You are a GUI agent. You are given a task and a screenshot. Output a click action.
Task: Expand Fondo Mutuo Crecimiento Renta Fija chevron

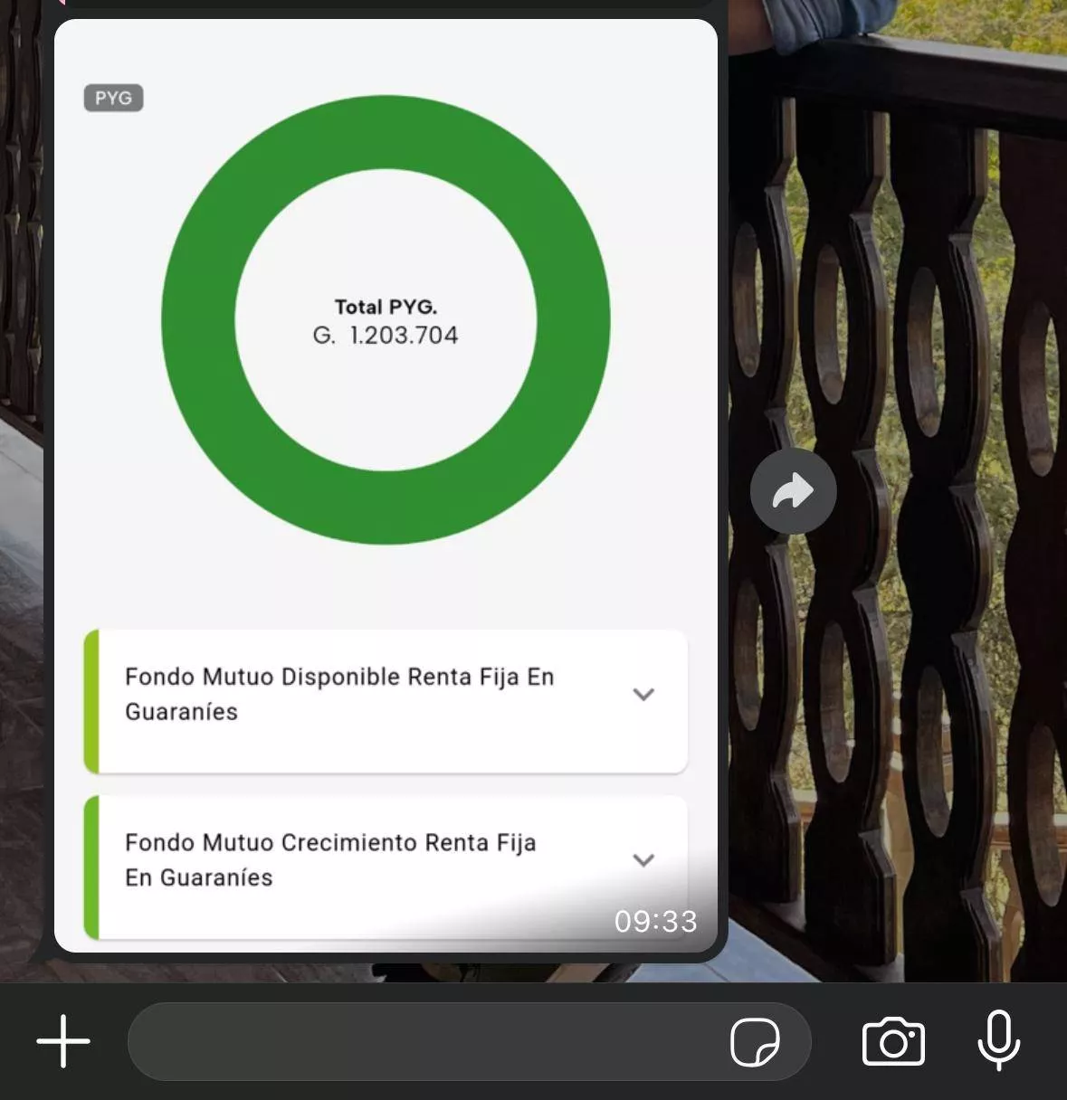point(643,860)
